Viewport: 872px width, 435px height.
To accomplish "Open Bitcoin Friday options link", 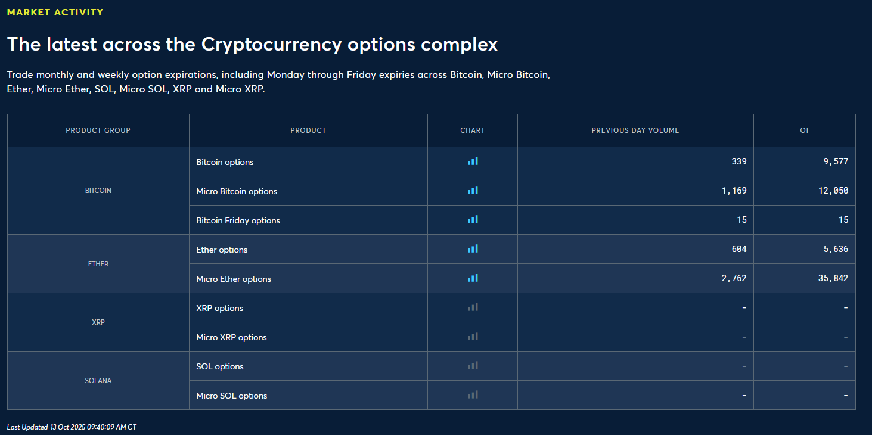I will 238,220.
